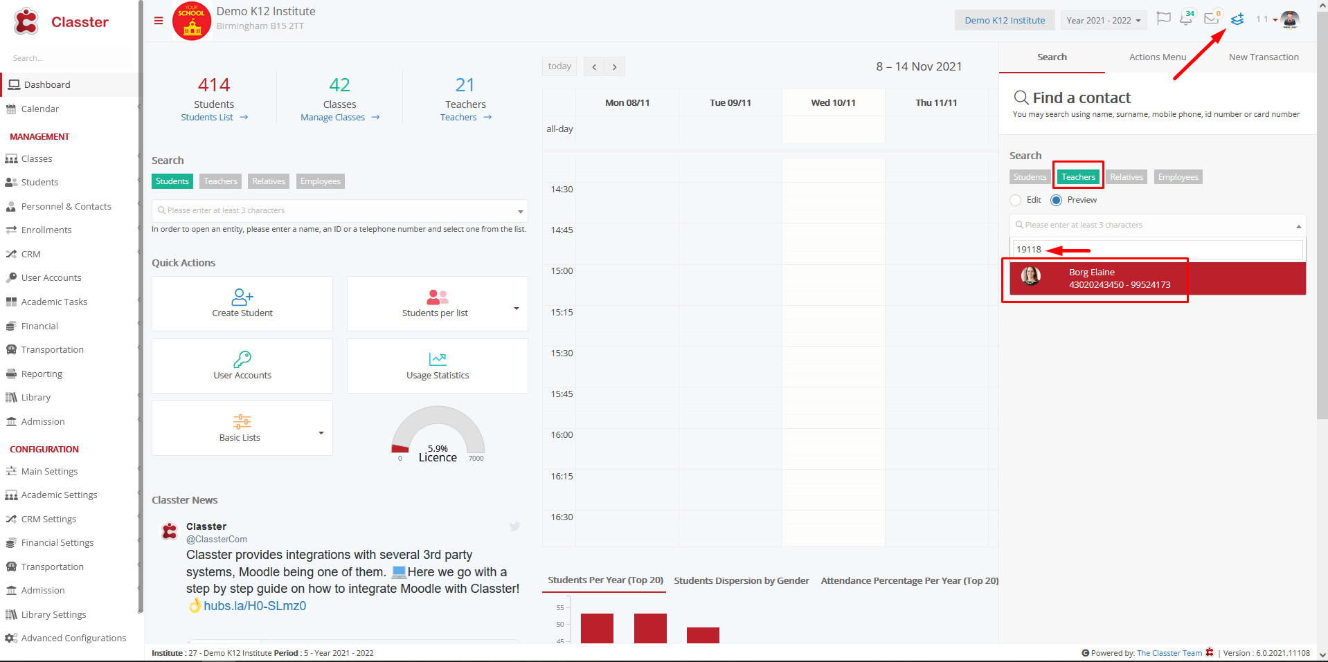Open the hamburger menu icon

[x=159, y=21]
